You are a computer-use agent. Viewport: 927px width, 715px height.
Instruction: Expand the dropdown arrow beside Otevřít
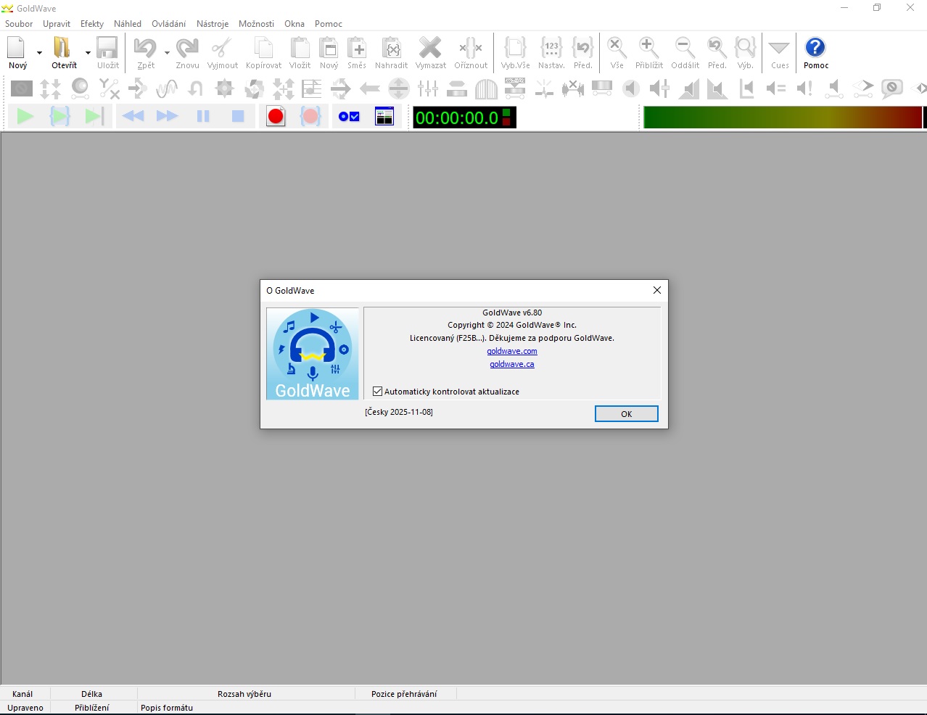coord(88,52)
